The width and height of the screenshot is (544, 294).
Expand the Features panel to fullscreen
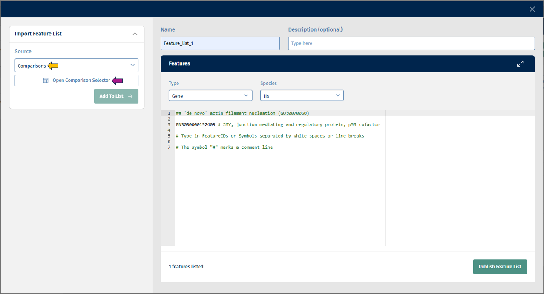pos(520,64)
